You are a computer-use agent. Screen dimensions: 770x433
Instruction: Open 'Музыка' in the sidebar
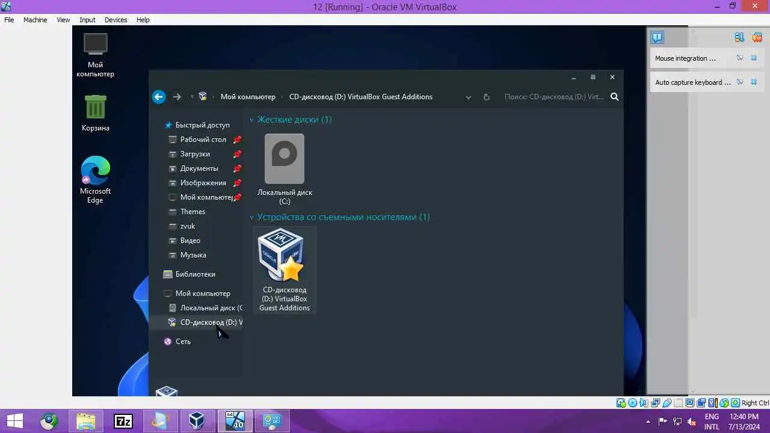point(193,255)
